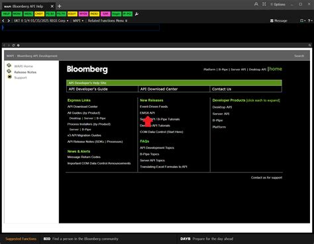
Task: Click the EMSX API link
Action: [147, 113]
